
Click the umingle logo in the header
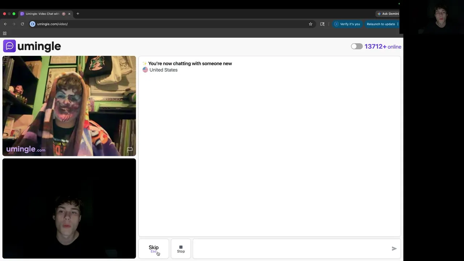[x=32, y=46]
